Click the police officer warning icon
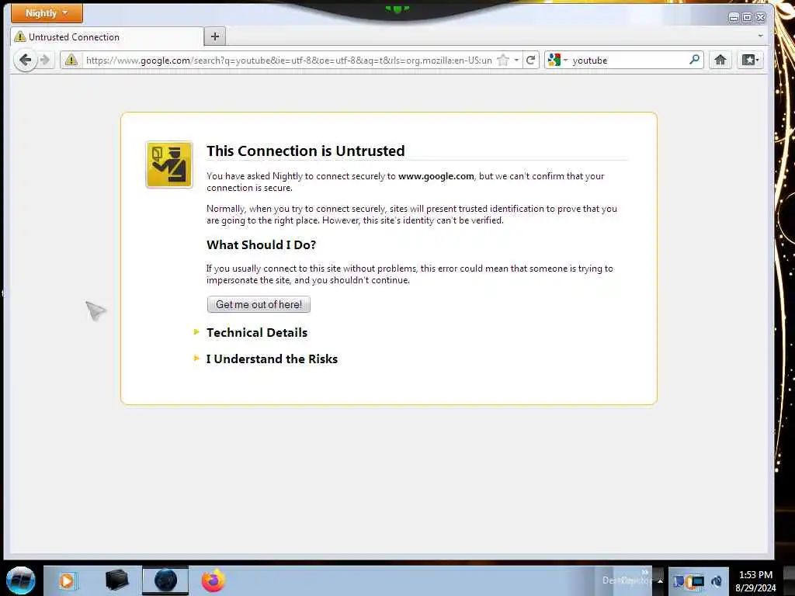 pyautogui.click(x=169, y=165)
